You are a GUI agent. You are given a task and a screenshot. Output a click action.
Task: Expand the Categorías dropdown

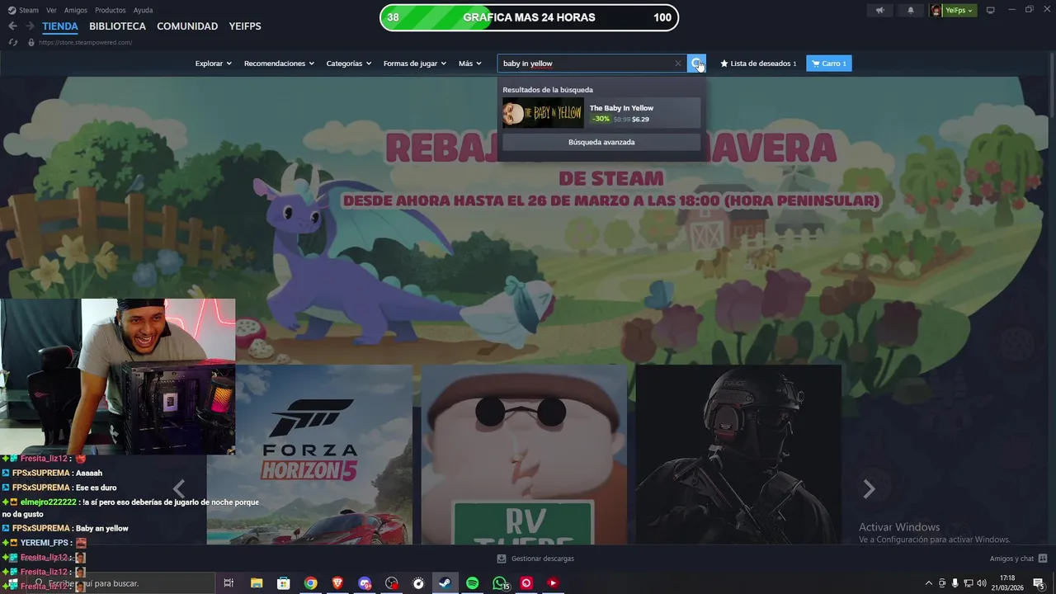point(349,64)
